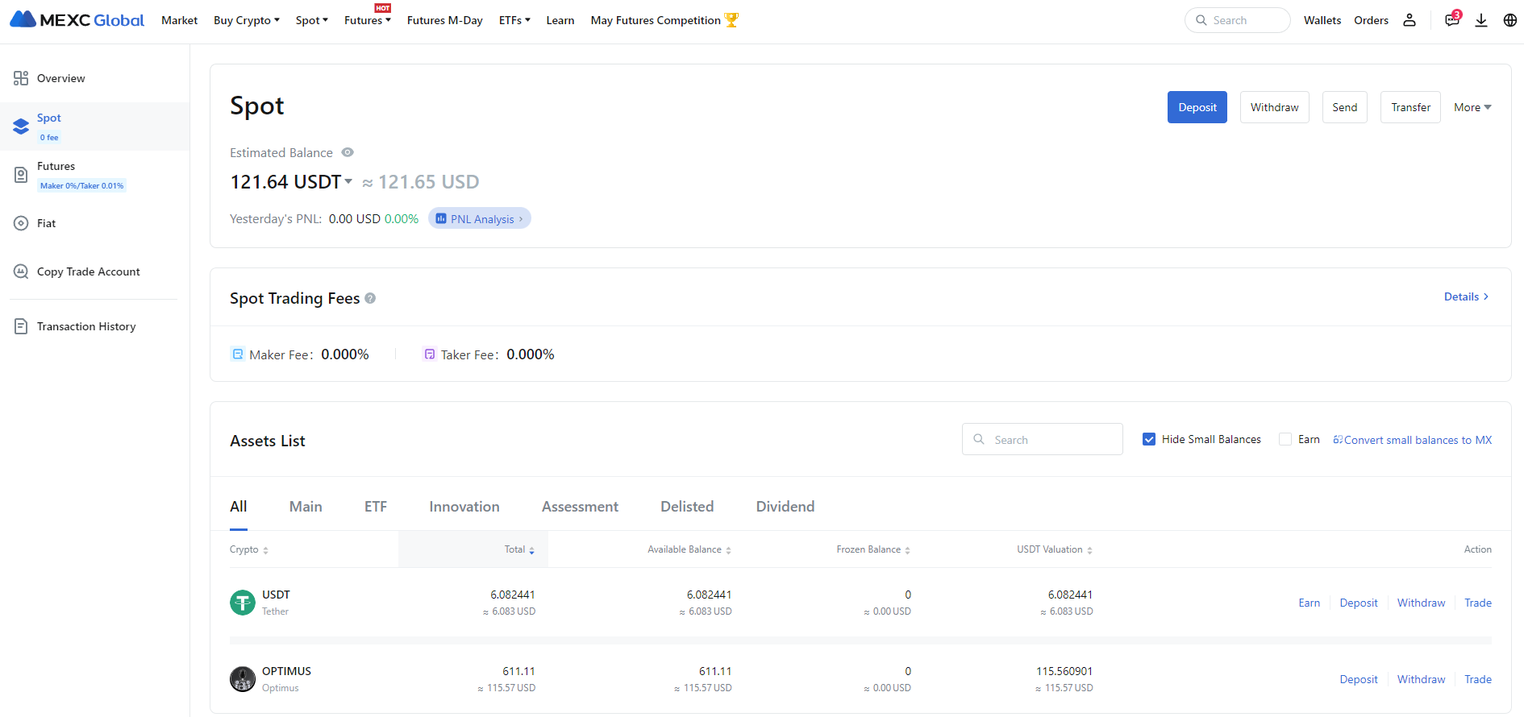Click the download app icon
The image size is (1524, 717).
1481,20
